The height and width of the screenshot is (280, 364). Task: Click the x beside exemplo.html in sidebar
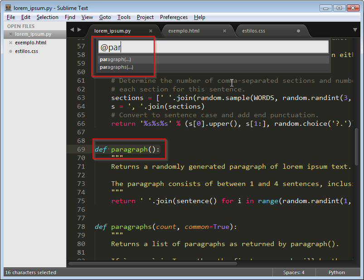click(x=11, y=43)
